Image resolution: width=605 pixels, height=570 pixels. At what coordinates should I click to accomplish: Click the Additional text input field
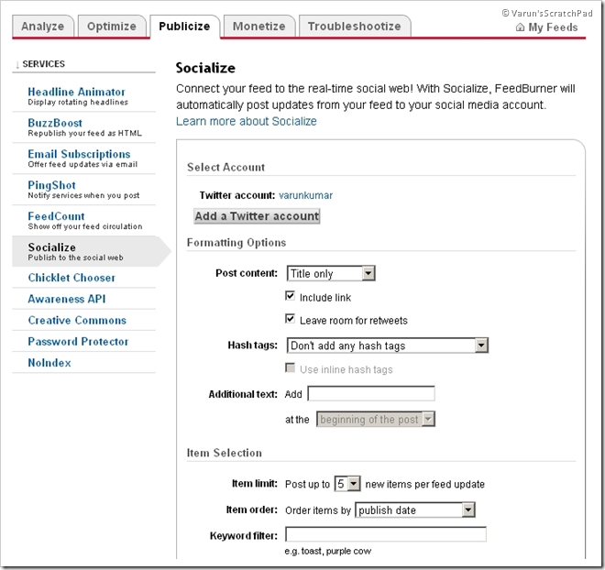click(x=371, y=394)
